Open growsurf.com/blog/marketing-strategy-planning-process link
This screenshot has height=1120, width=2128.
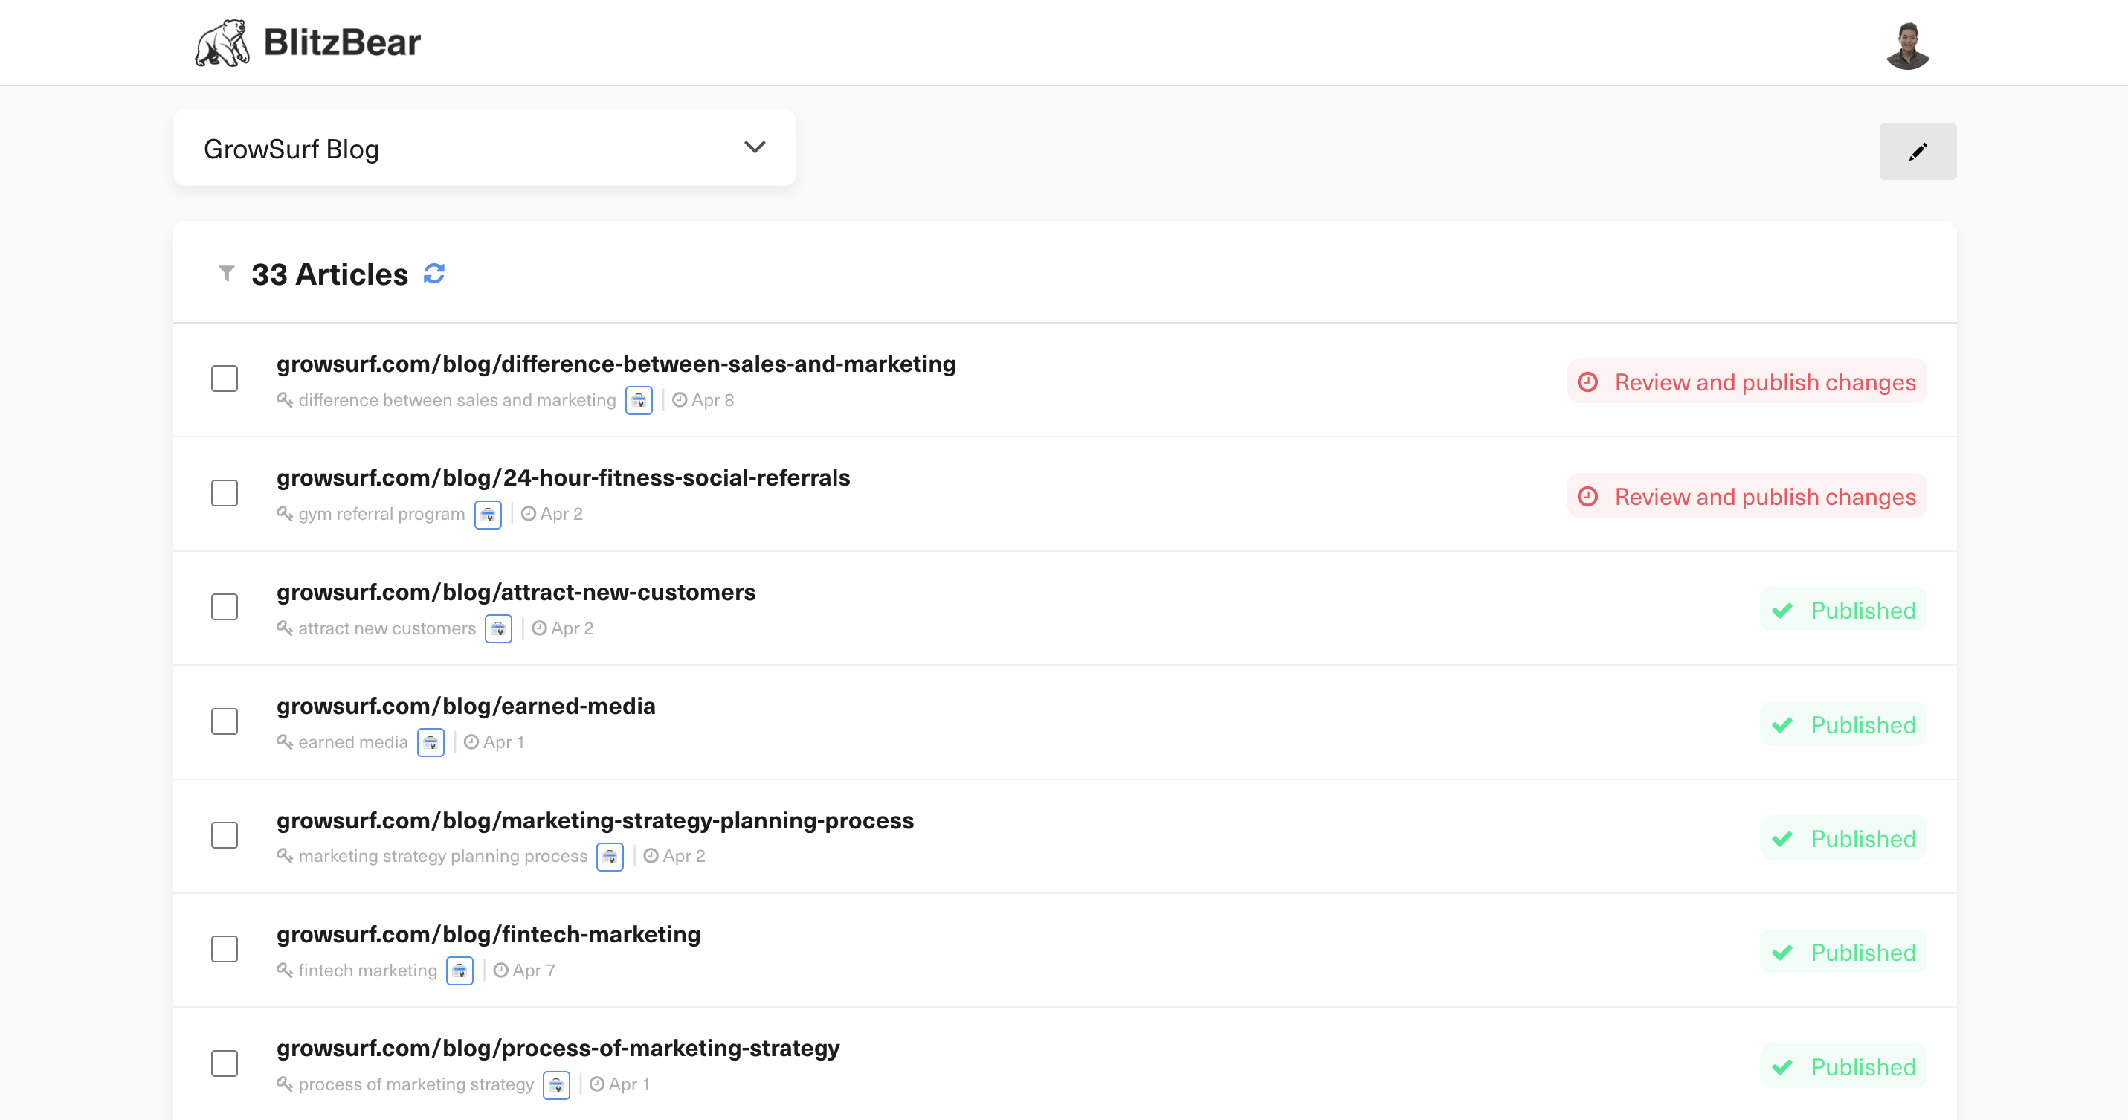click(x=596, y=821)
